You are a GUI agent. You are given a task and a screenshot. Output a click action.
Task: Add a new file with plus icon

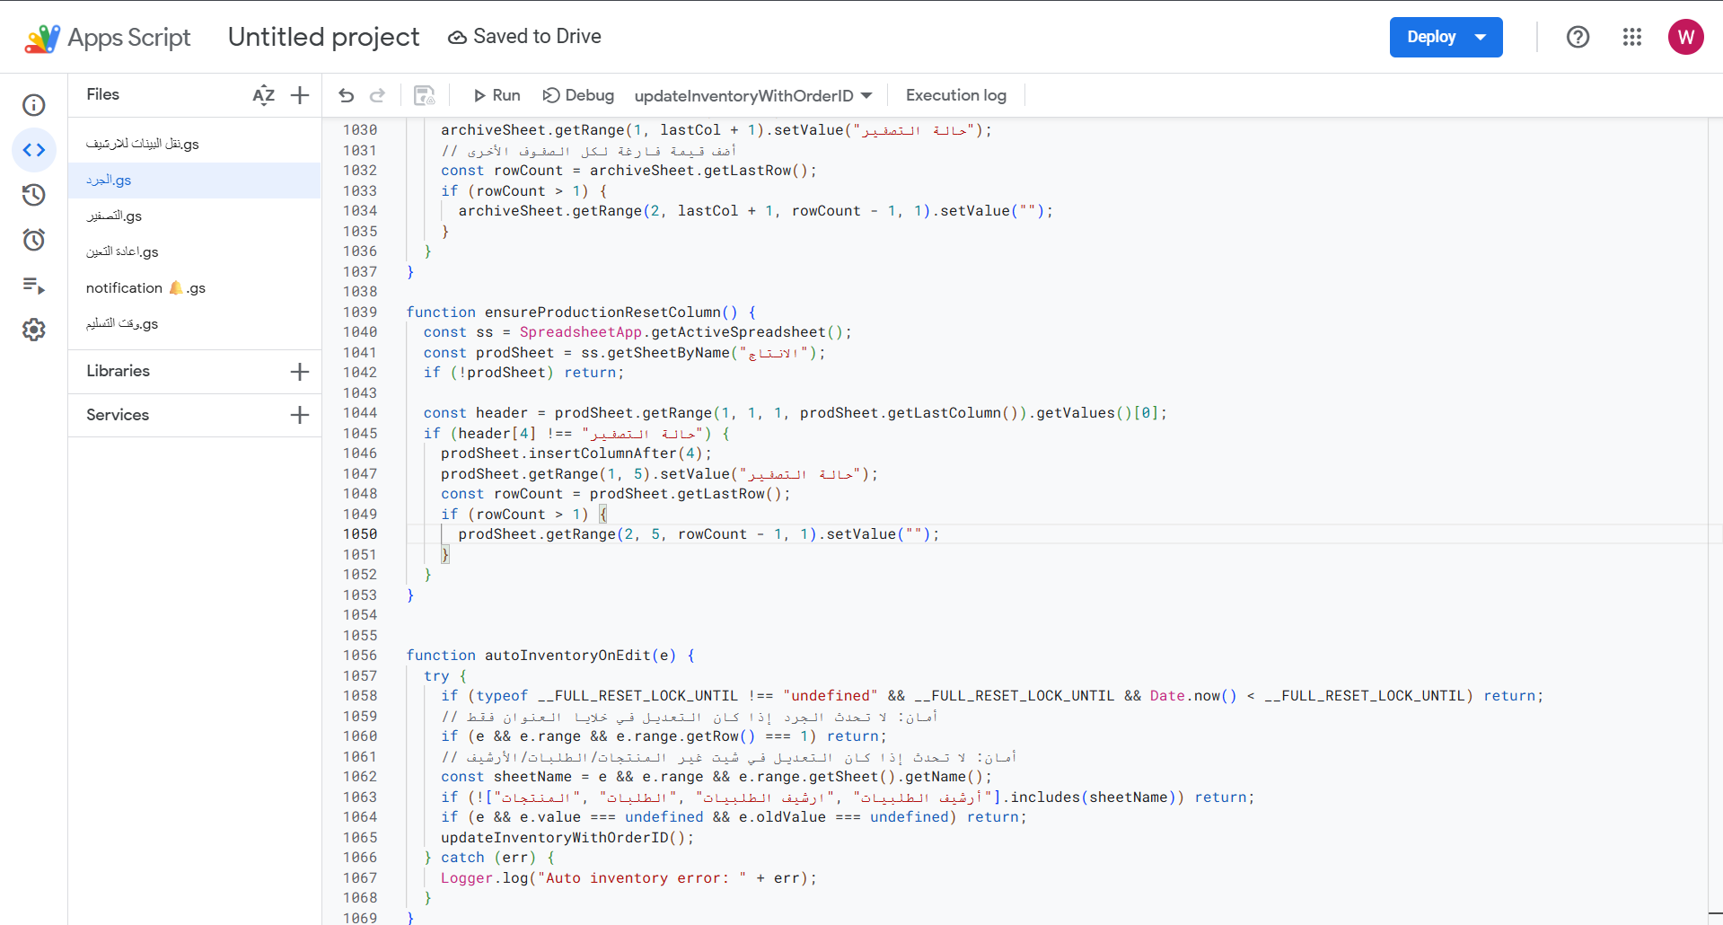tap(300, 95)
